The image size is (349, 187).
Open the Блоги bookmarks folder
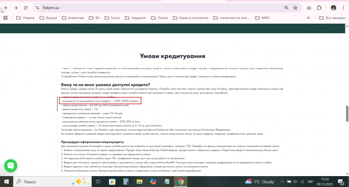pos(112,18)
